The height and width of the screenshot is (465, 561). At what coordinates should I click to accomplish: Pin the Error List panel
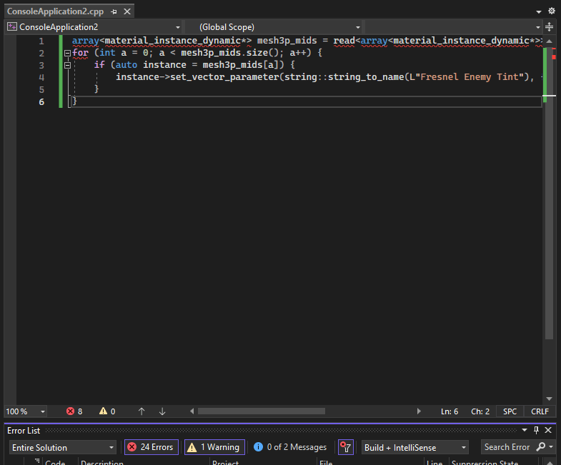536,430
